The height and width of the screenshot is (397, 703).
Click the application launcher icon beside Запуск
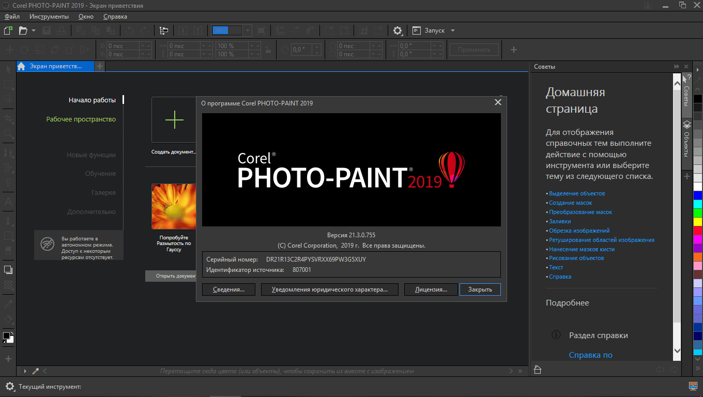(x=417, y=30)
